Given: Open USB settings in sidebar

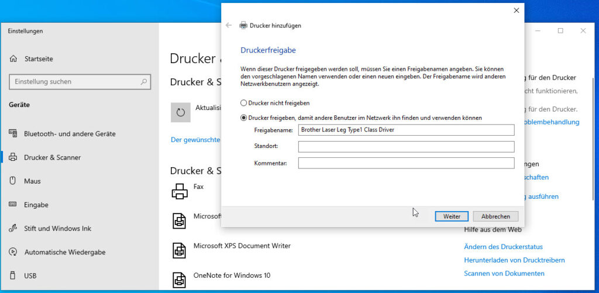Looking at the screenshot, I should (x=30, y=275).
